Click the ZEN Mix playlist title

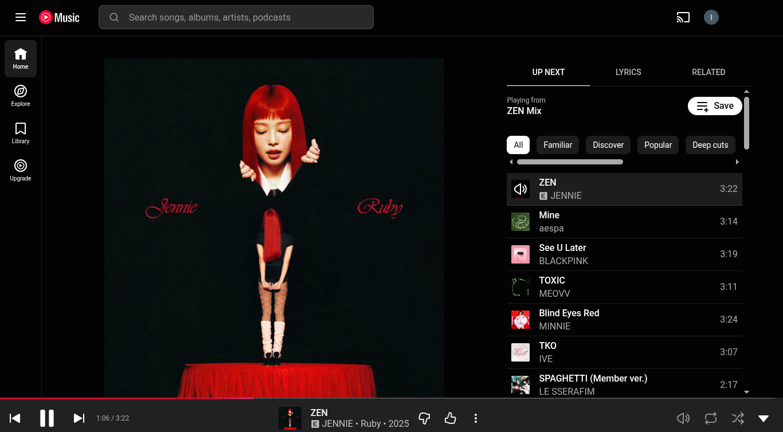click(x=524, y=111)
